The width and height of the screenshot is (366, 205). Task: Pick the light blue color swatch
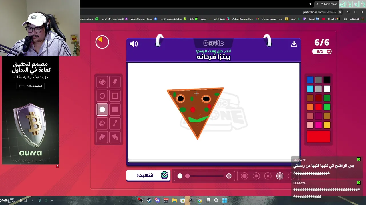click(x=310, y=89)
